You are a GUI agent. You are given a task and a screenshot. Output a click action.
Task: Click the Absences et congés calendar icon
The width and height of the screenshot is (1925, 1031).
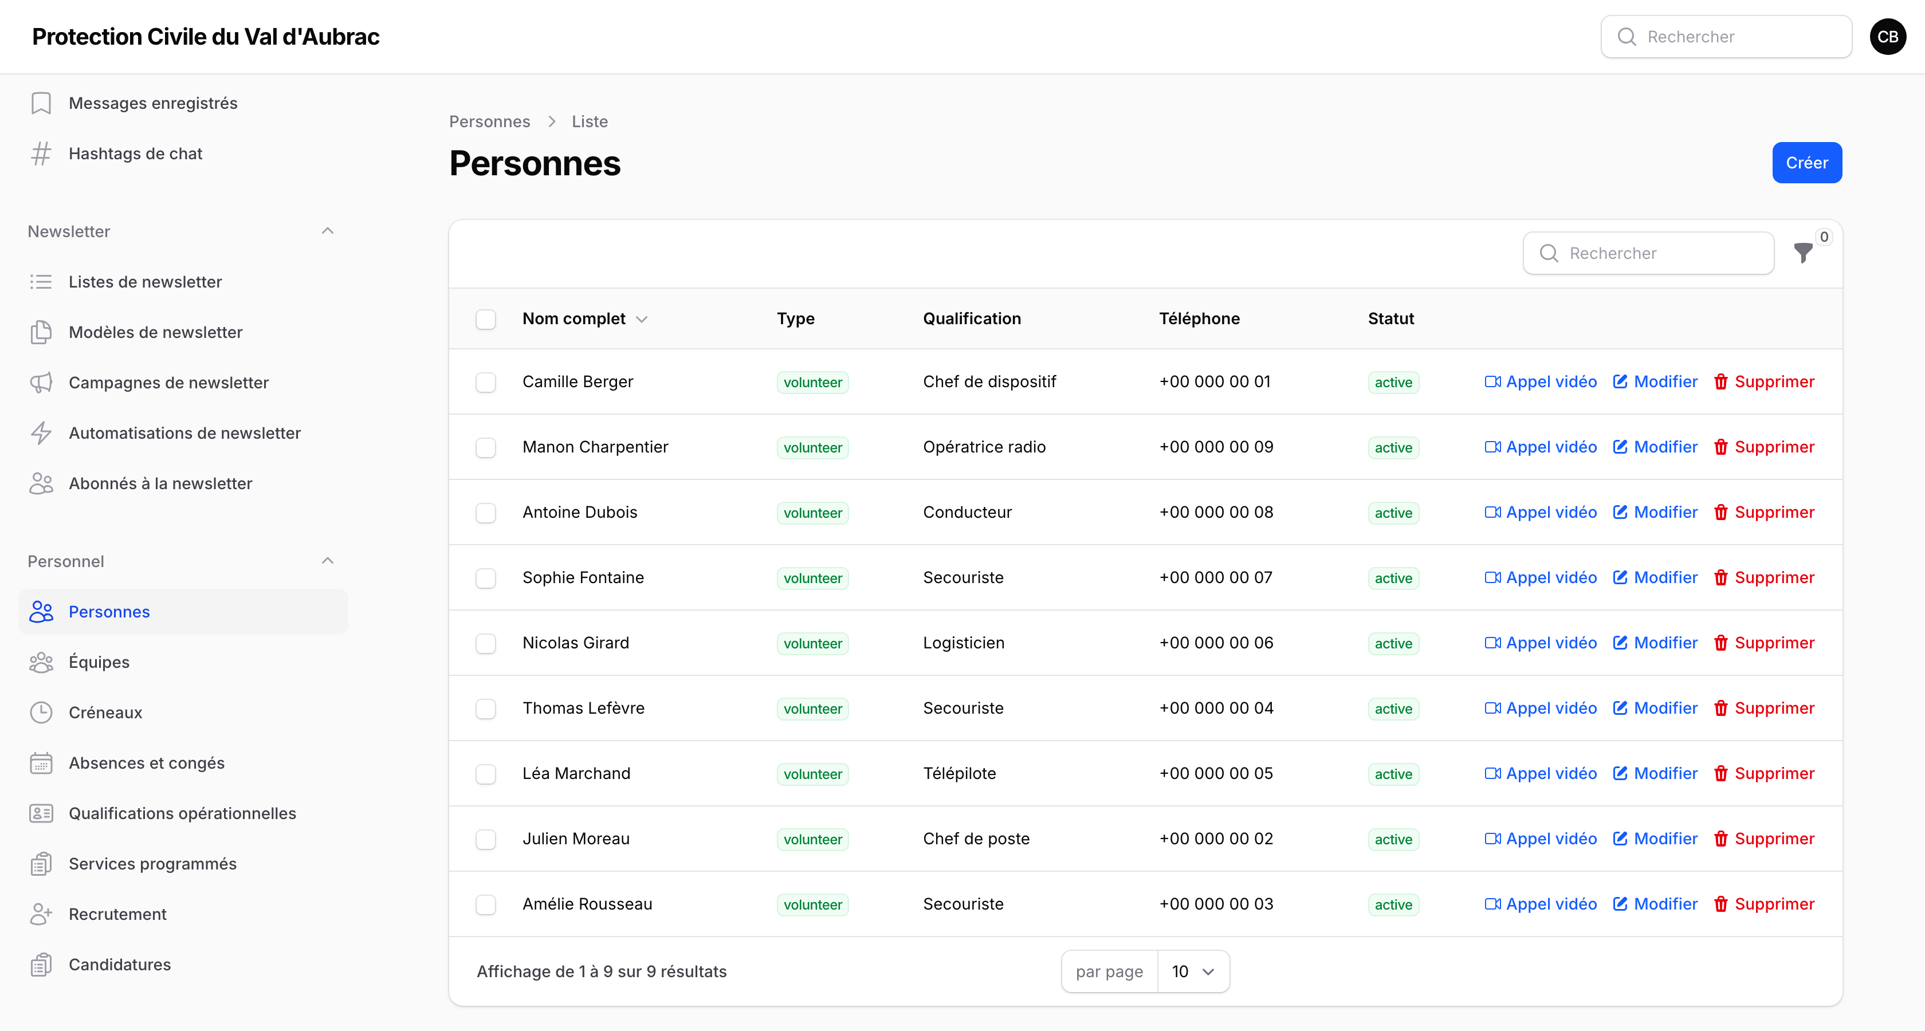click(x=41, y=763)
